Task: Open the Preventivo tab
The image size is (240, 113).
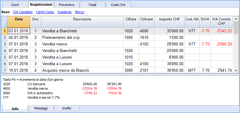Action: click(67, 5)
